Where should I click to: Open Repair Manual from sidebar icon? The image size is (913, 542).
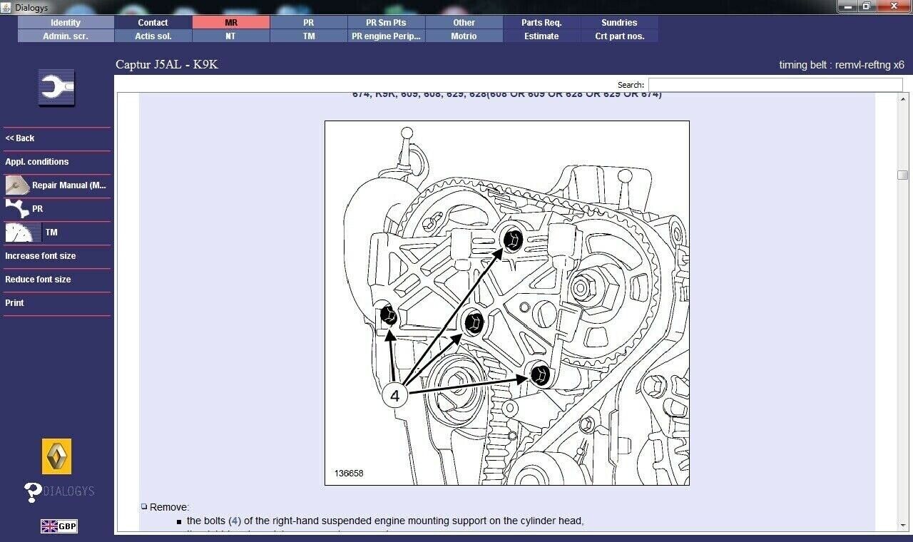tap(18, 185)
